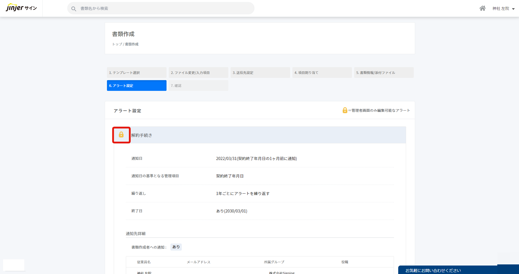Click the jinjer サイン logo

click(x=21, y=8)
